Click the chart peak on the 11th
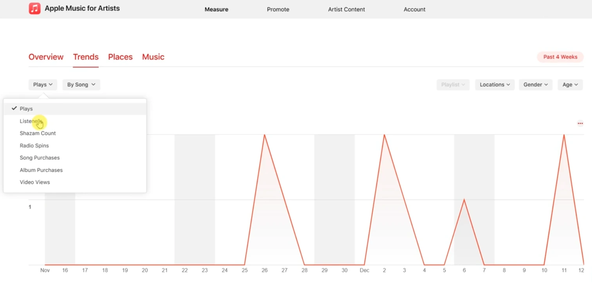 click(x=564, y=135)
